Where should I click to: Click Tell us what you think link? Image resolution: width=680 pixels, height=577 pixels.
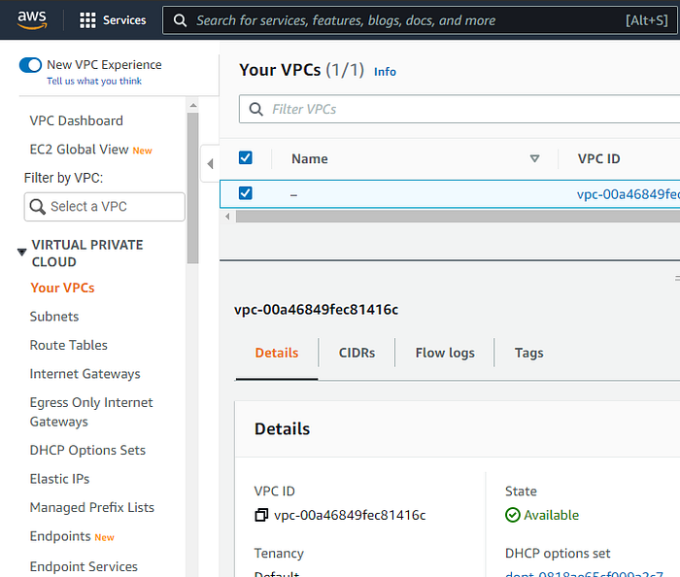tap(94, 81)
